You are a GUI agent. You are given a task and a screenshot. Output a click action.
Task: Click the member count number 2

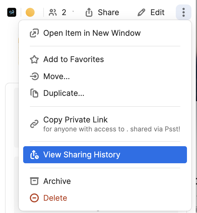click(x=64, y=13)
